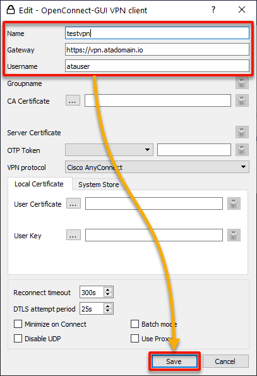Browse for a User Key file

pyautogui.click(x=73, y=235)
